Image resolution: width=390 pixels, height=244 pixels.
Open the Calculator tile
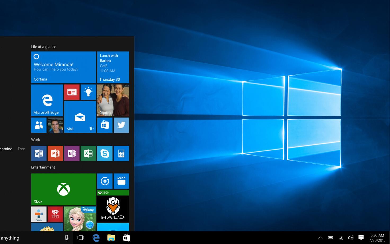point(121,153)
